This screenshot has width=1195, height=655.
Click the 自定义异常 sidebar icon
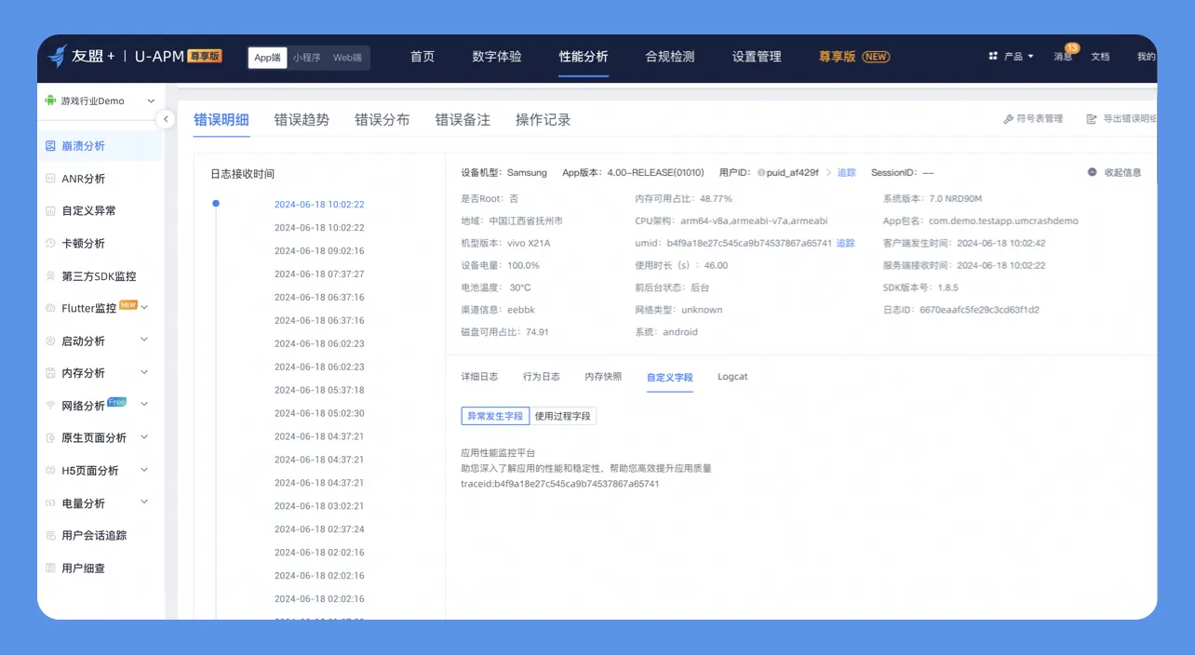tap(50, 211)
